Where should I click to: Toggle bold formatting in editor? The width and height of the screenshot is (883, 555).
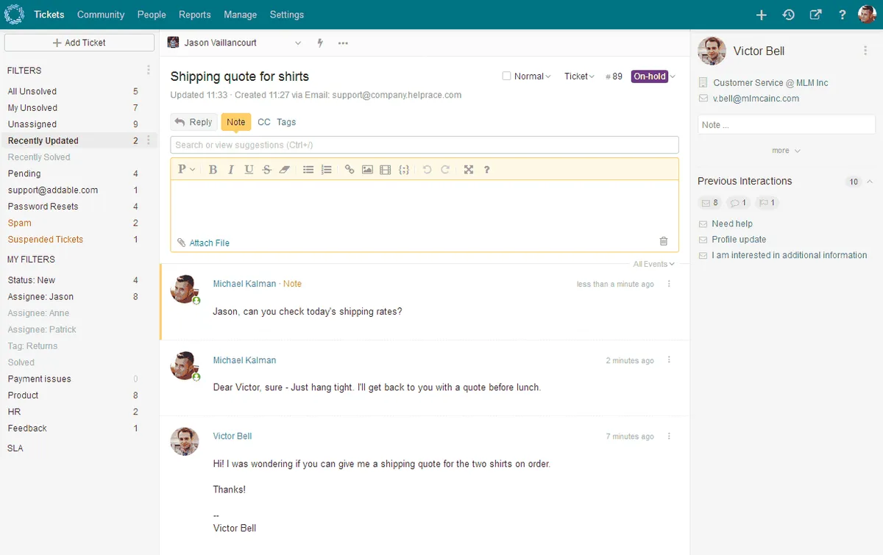click(x=213, y=170)
